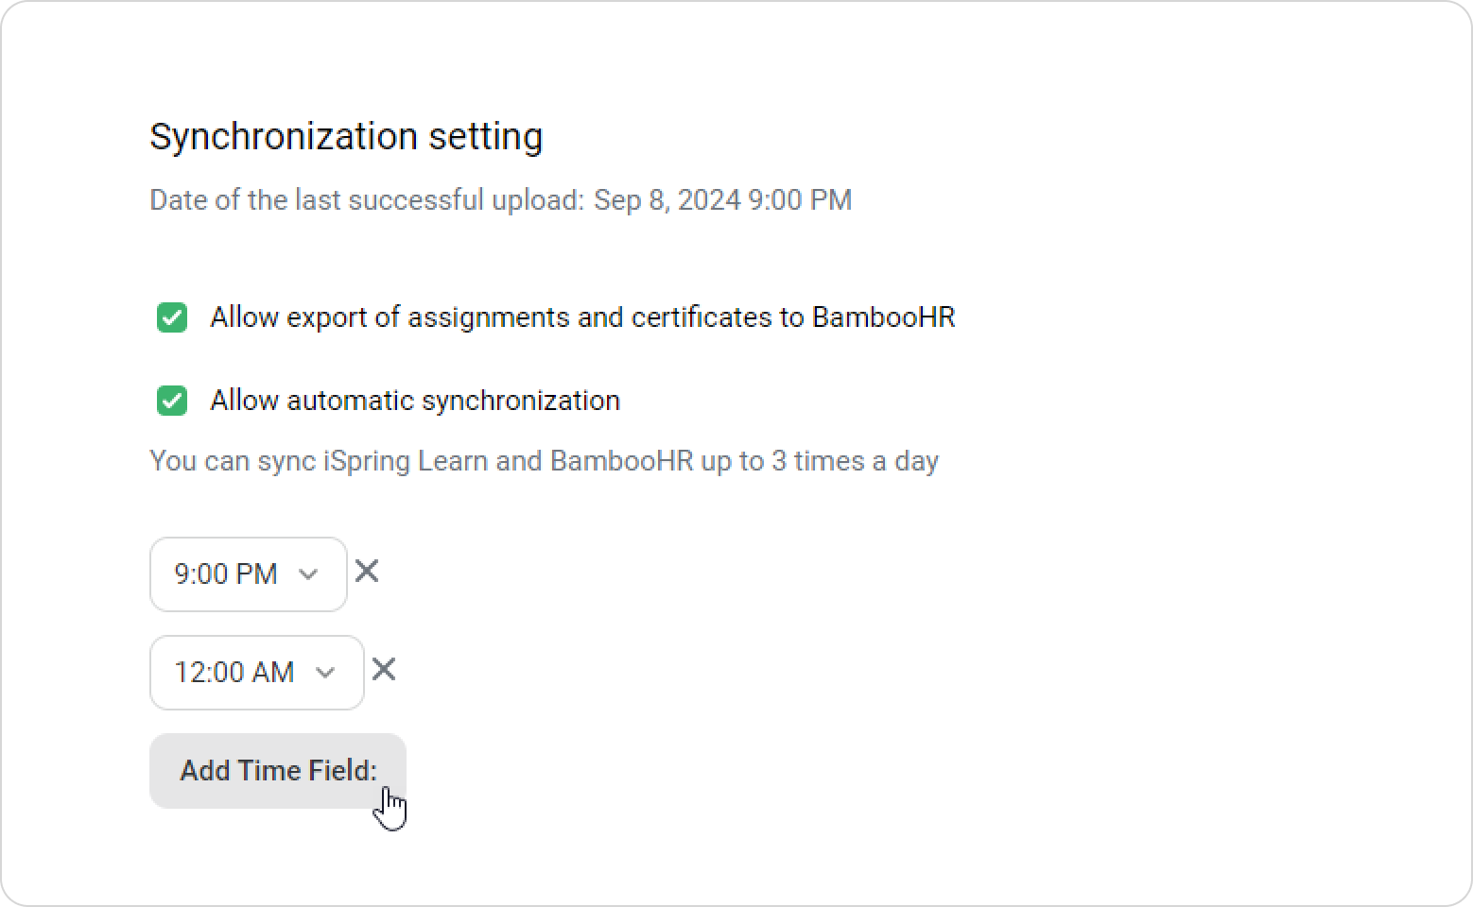The width and height of the screenshot is (1473, 907).
Task: Toggle export via its BambooHR label text
Action: click(582, 317)
